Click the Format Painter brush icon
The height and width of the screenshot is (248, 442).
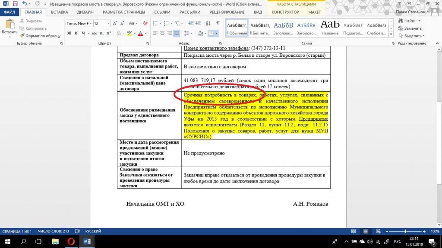click(22, 35)
